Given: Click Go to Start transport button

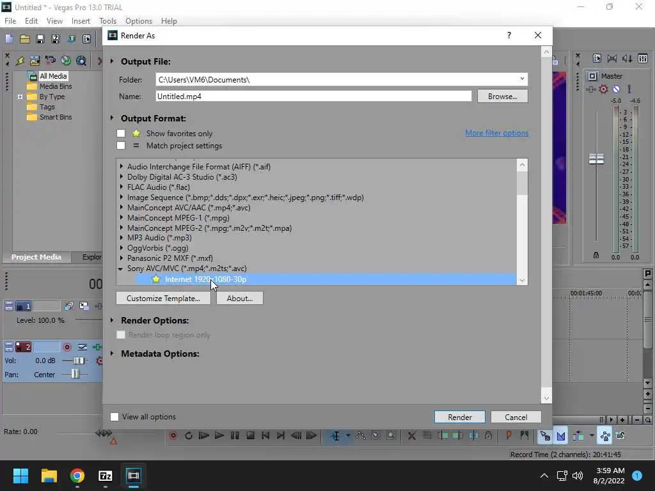Looking at the screenshot, I should click(265, 436).
